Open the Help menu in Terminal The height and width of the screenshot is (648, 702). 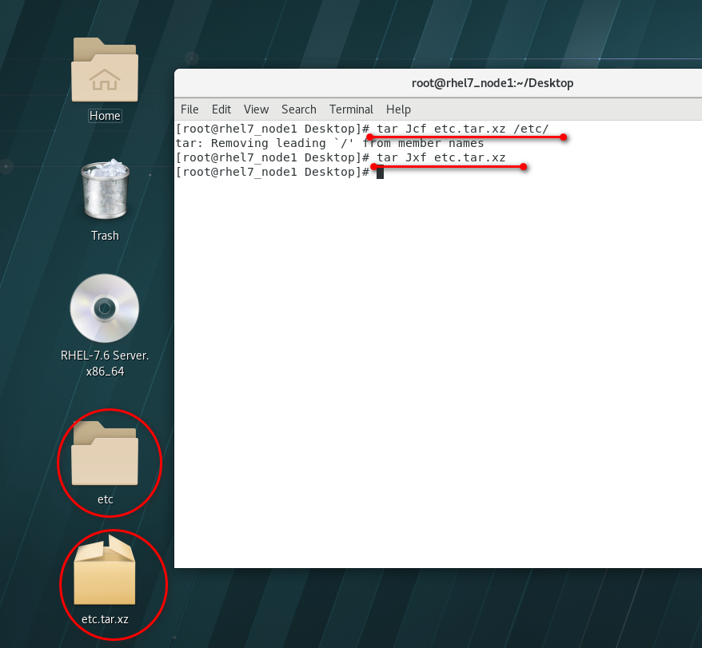tap(398, 109)
